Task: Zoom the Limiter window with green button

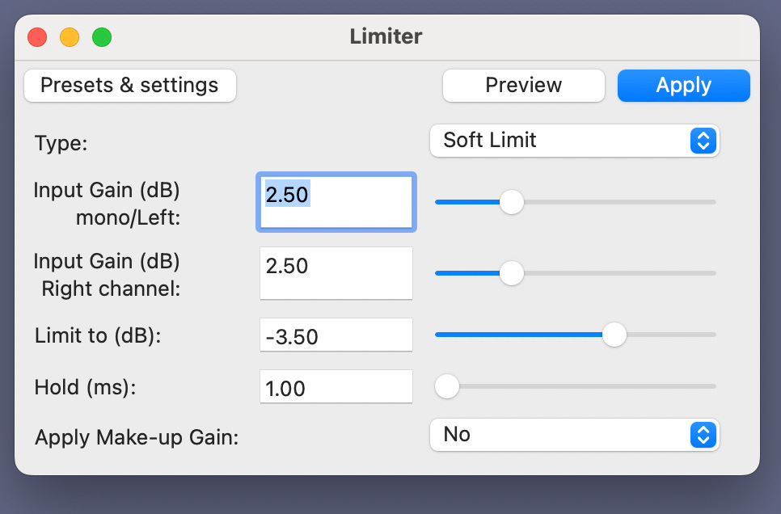Action: tap(102, 37)
